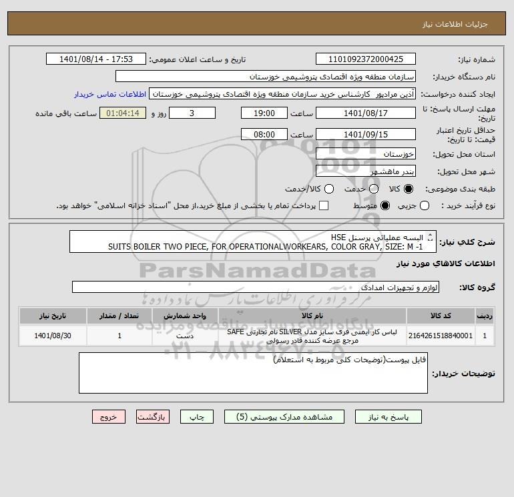Open اطلاعات تماس خریدار link
The image size is (514, 497).
[x=110, y=94]
